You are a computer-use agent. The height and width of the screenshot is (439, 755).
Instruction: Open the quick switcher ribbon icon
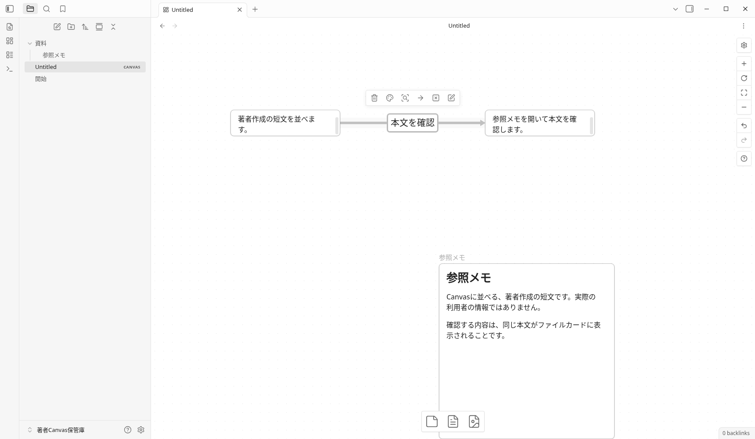click(10, 27)
